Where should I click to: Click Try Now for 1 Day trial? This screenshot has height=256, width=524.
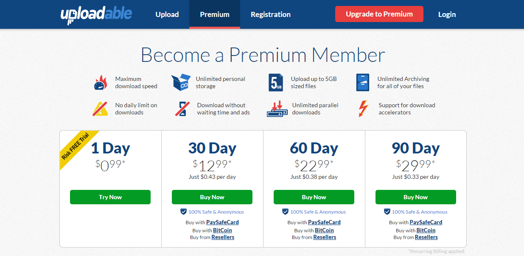[x=110, y=197]
